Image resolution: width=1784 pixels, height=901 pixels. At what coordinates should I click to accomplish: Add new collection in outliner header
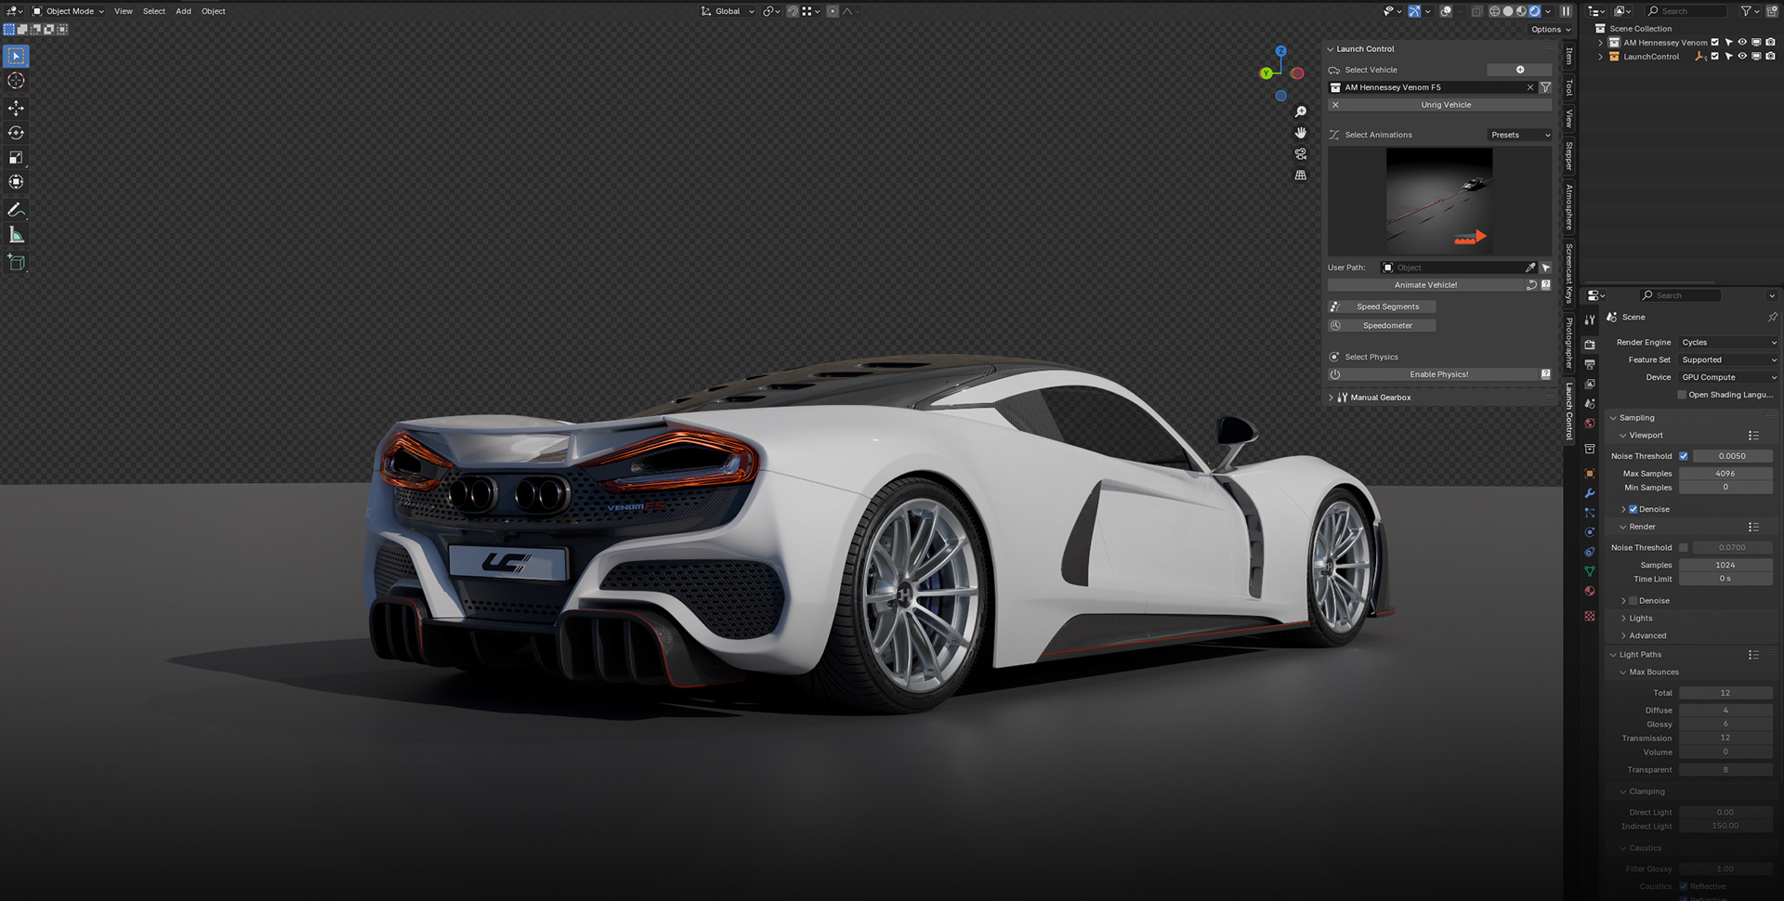pos(1771,11)
